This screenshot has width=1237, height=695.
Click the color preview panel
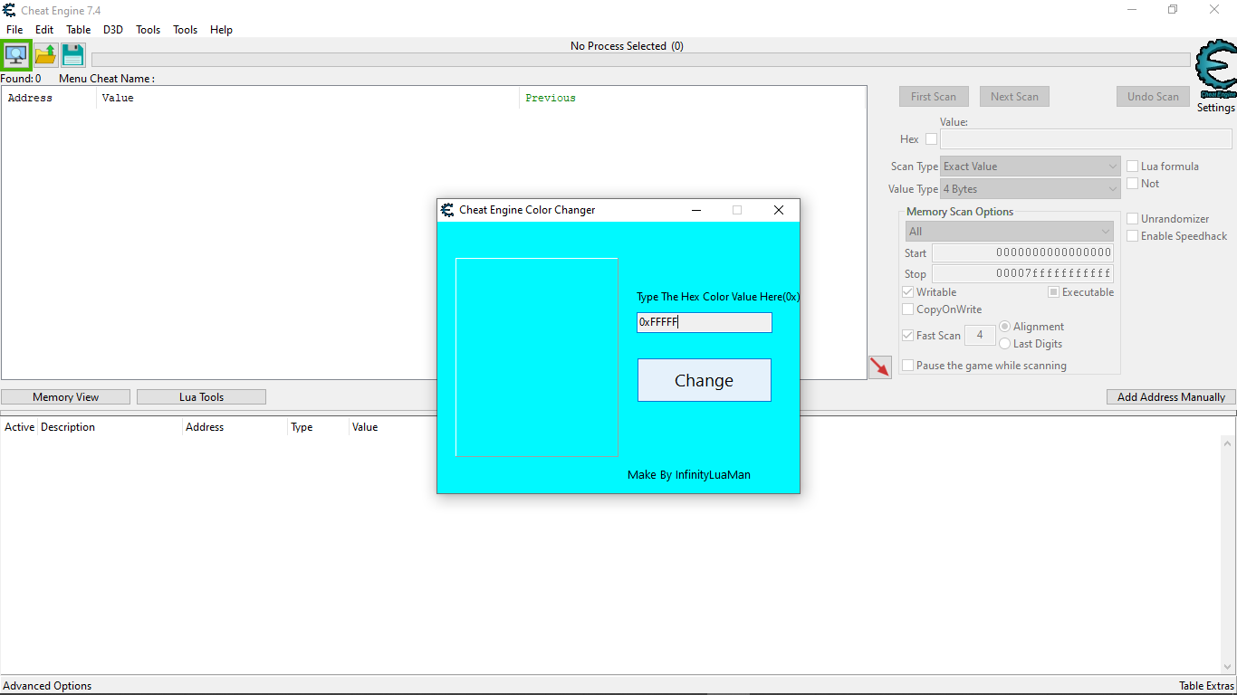(x=537, y=357)
